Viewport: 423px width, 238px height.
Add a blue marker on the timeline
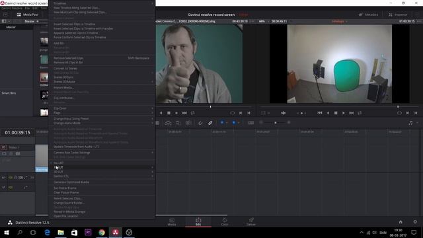point(233,123)
